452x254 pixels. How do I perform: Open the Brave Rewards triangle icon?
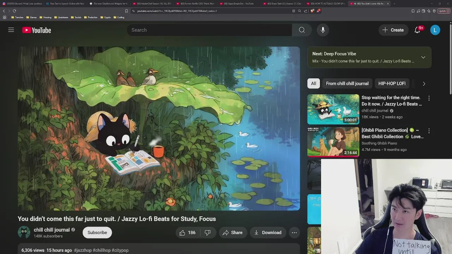click(319, 11)
